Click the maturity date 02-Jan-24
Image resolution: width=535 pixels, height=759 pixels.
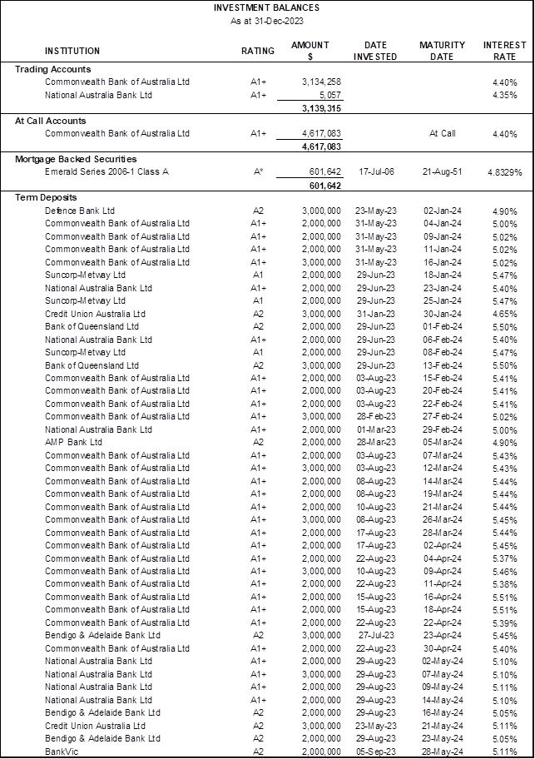point(442,211)
